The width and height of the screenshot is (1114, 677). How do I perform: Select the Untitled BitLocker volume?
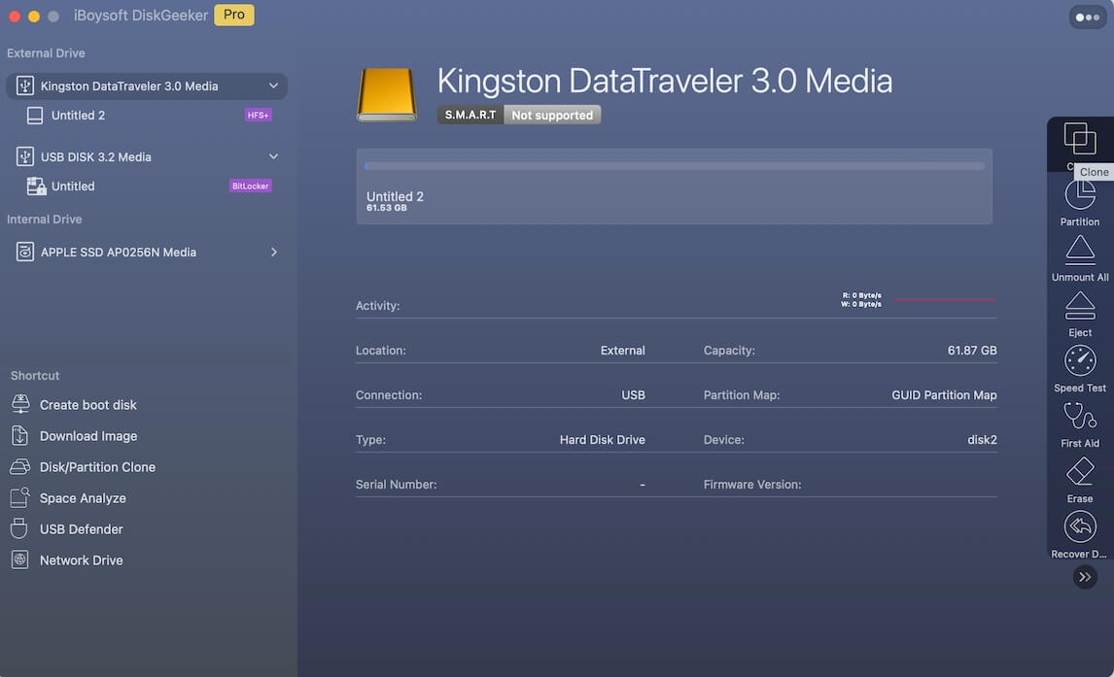[73, 186]
